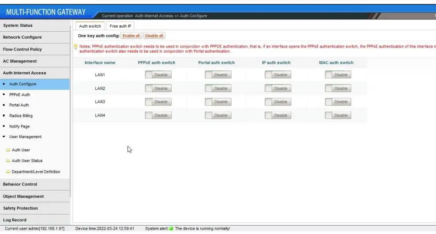Toggle LAN4 IP auth switch
The image size is (436, 234).
click(x=278, y=115)
